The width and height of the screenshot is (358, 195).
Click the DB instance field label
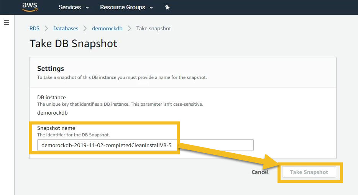(52, 97)
